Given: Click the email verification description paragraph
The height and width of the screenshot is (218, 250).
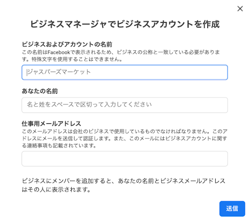Looking at the screenshot, I should 125,138.
